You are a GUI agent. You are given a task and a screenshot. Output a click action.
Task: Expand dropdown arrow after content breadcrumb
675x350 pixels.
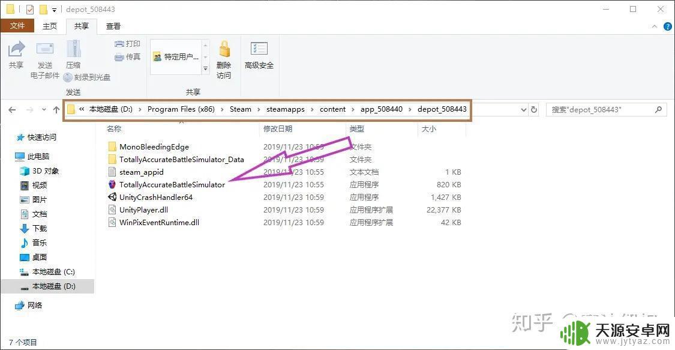[353, 110]
